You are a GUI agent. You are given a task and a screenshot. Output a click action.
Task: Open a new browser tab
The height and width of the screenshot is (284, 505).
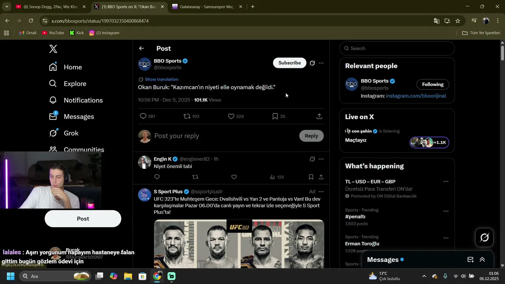pyautogui.click(x=252, y=7)
